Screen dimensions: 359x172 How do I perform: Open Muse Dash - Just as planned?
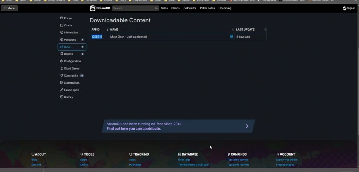[128, 37]
